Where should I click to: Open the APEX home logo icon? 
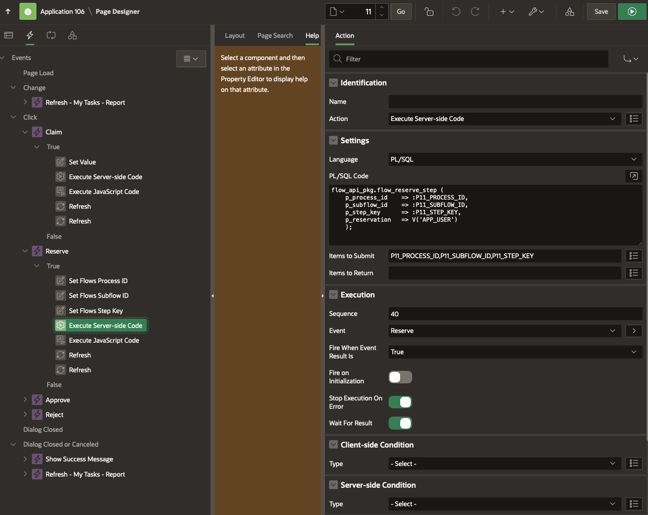[x=28, y=12]
